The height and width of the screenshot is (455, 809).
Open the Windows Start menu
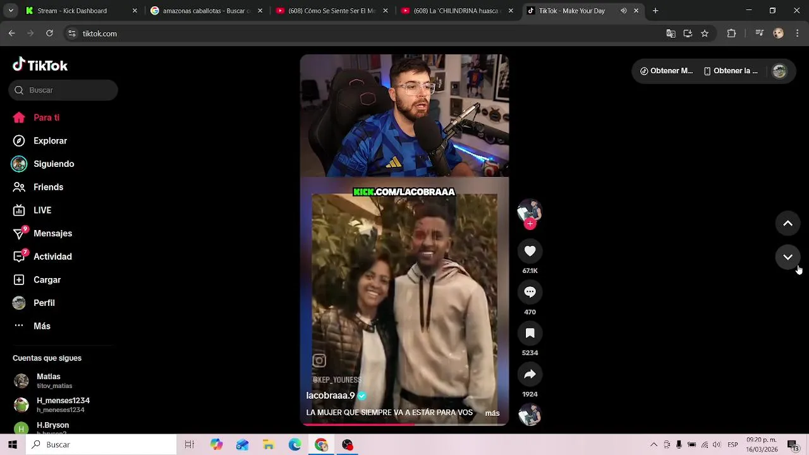12,445
